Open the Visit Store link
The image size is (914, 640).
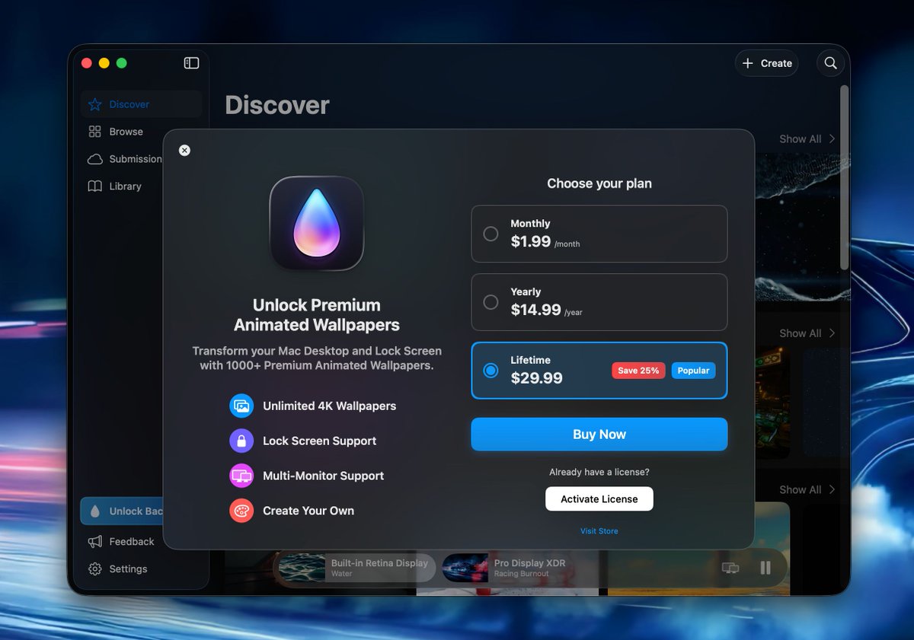[x=599, y=531]
